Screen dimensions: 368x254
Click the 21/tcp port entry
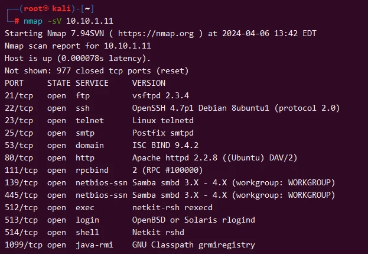18,95
